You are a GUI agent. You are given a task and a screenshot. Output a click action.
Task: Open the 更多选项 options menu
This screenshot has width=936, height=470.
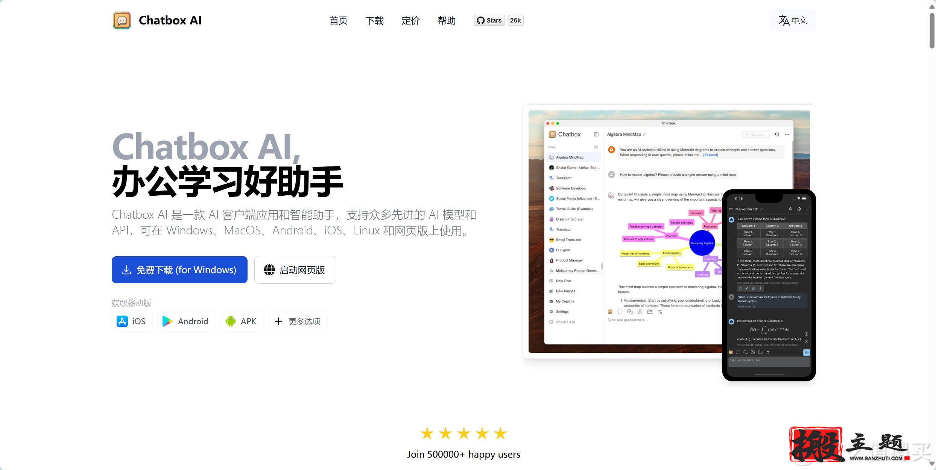(x=297, y=321)
